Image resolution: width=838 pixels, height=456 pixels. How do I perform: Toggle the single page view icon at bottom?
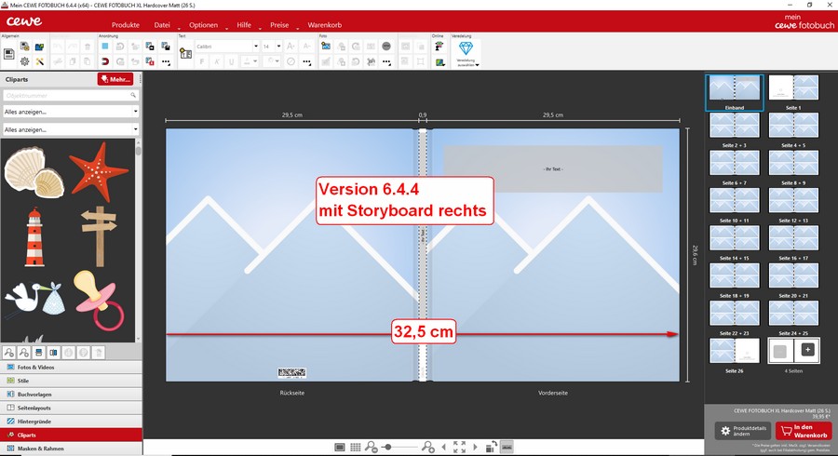(x=341, y=448)
